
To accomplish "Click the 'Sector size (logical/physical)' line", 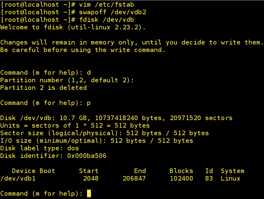I will (104, 133).
